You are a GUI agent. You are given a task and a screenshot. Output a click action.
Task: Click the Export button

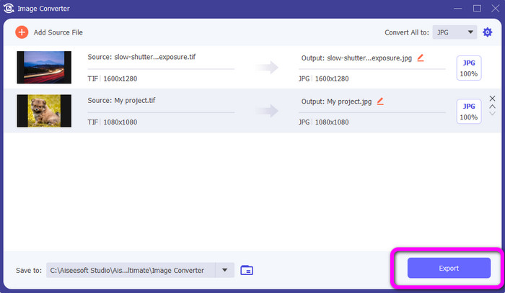[449, 268]
